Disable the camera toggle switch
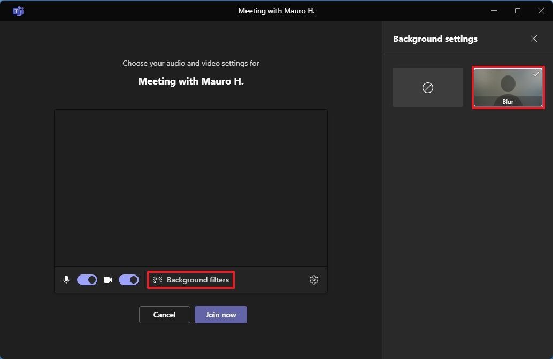Image resolution: width=553 pixels, height=359 pixels. pyautogui.click(x=128, y=279)
